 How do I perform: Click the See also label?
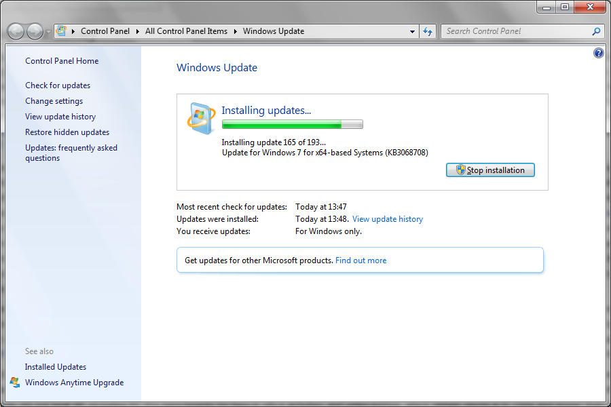(39, 351)
